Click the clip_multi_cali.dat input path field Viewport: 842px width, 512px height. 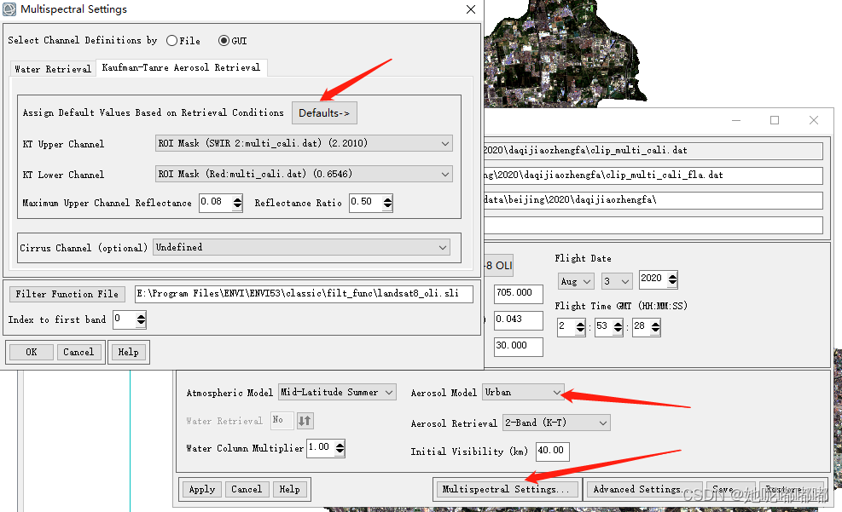(x=653, y=151)
